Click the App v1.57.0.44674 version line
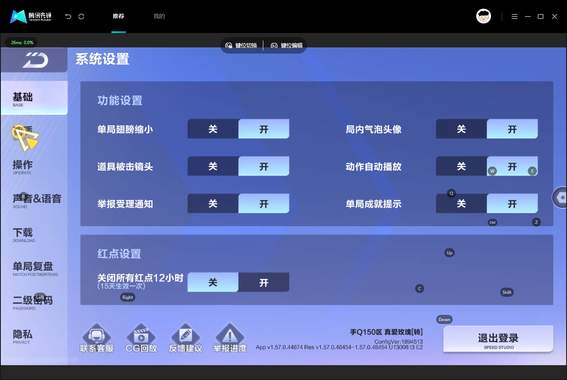The image size is (567, 380). 339,347
